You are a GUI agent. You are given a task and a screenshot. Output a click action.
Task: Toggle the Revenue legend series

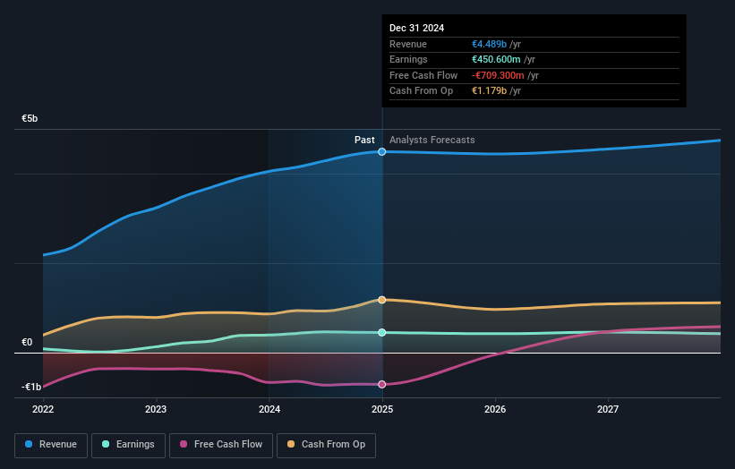(51, 445)
